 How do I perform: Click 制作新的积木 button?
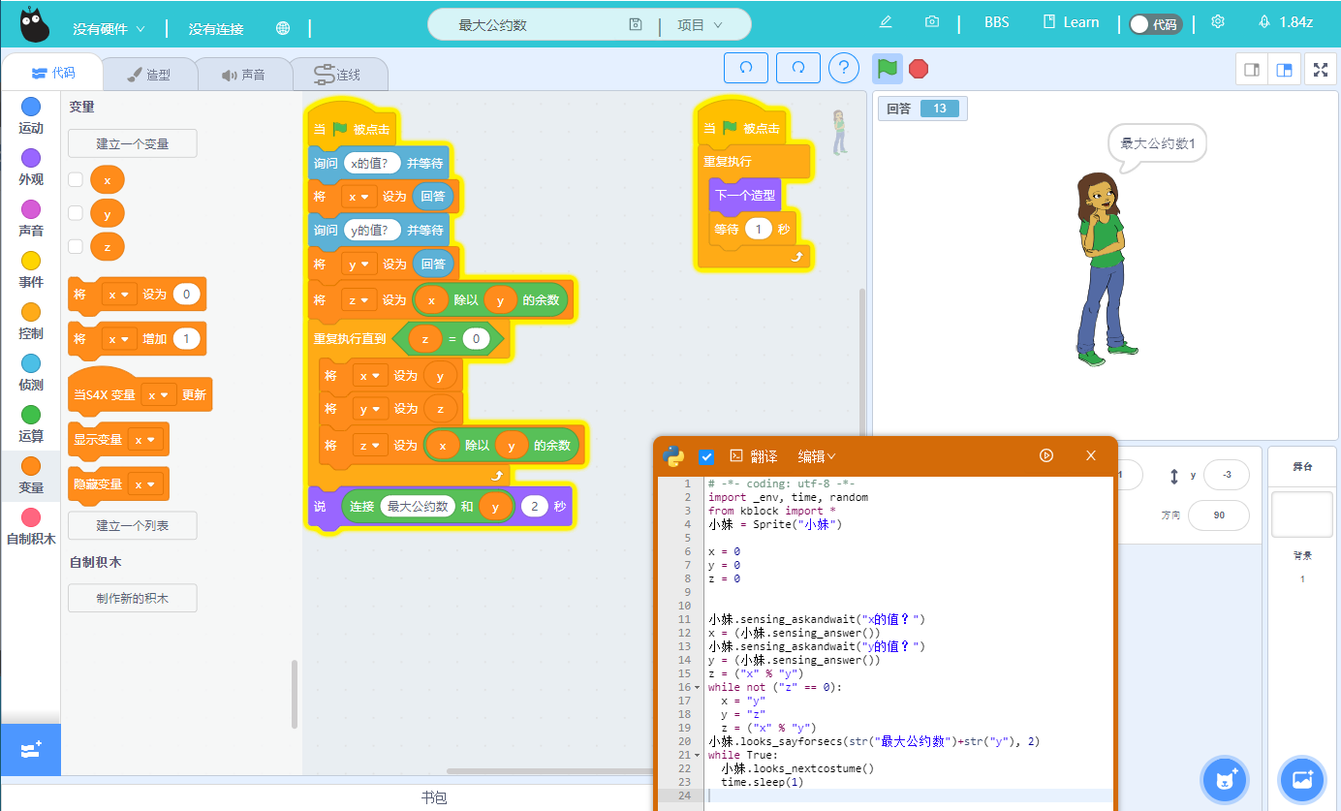tap(132, 598)
